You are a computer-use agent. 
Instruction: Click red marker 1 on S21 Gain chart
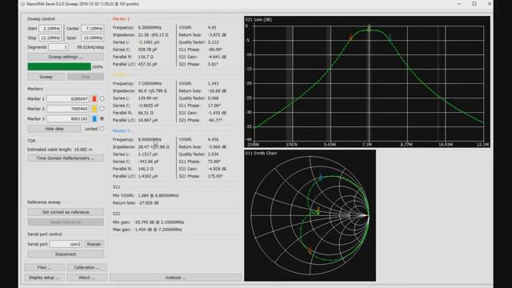350,37
